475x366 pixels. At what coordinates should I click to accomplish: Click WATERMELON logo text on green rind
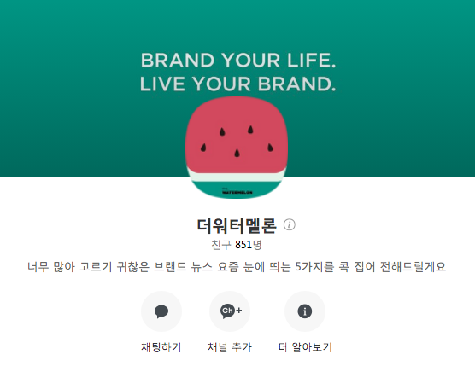237,191
